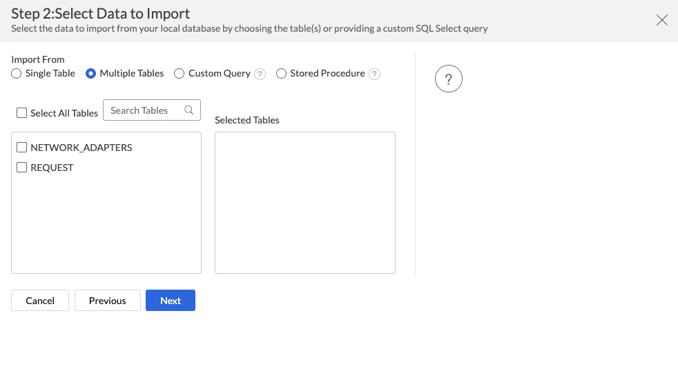678x371 pixels.
Task: Open help next to Stored Procedure
Action: (x=374, y=74)
